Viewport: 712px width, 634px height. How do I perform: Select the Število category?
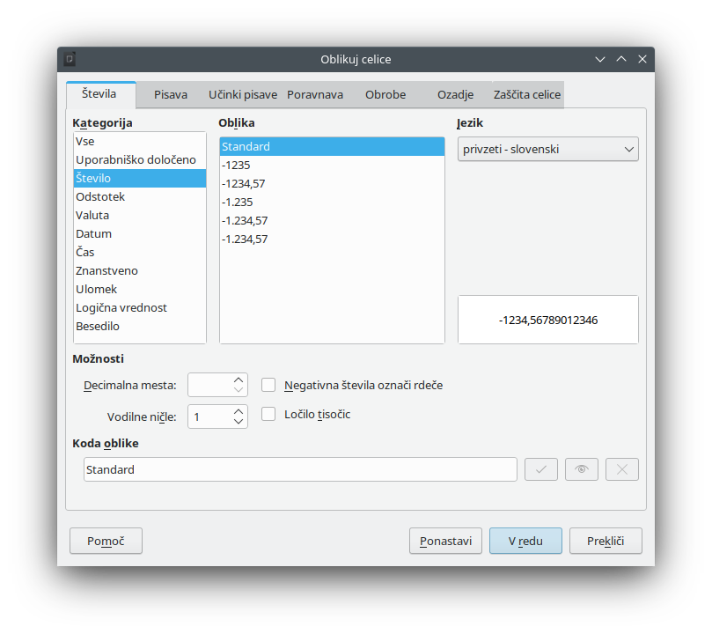point(139,178)
